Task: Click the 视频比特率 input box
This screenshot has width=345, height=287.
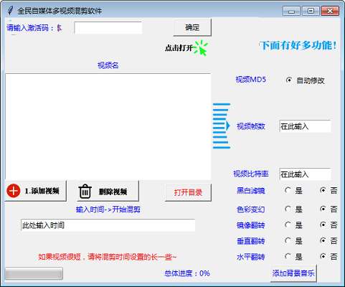Action: [x=305, y=174]
